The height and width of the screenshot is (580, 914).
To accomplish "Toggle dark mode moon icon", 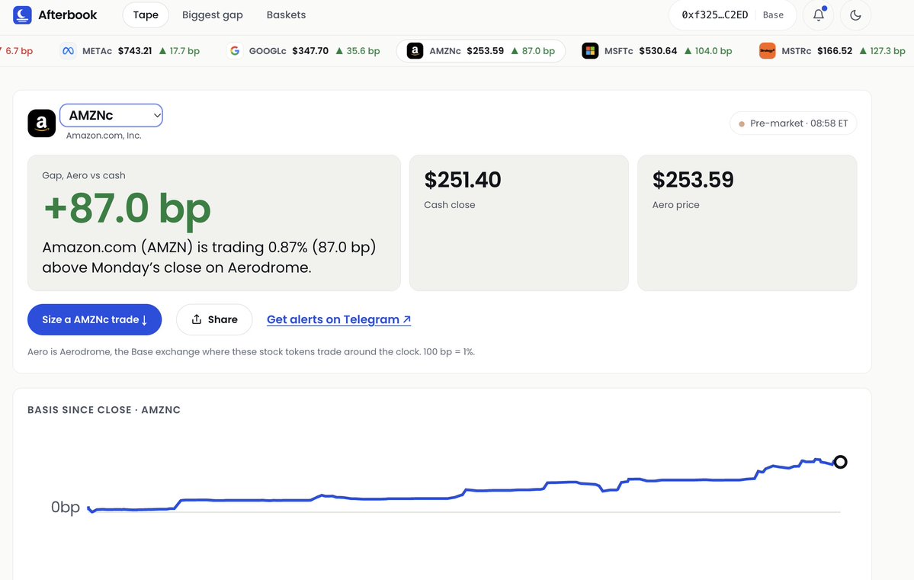I will coord(855,15).
